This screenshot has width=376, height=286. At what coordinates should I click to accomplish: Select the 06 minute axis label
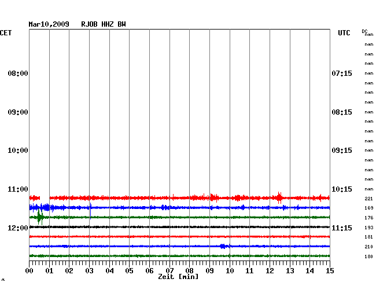pos(149,271)
